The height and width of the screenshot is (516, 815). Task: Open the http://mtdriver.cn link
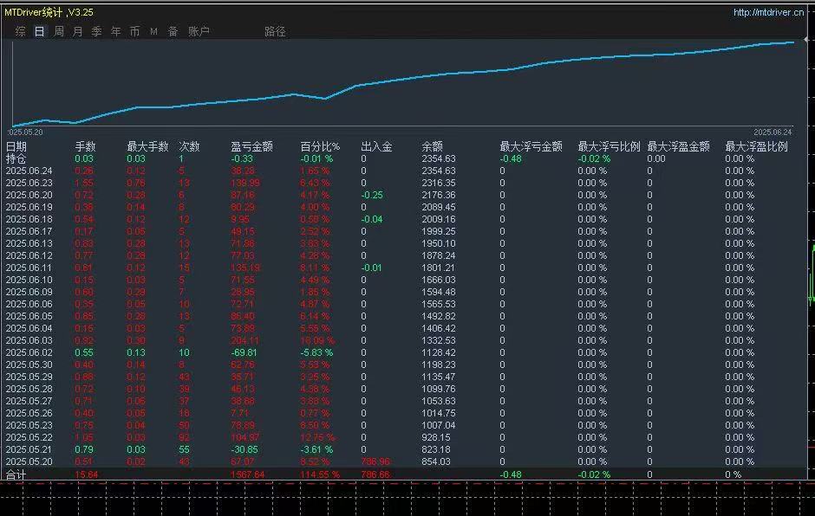point(768,12)
